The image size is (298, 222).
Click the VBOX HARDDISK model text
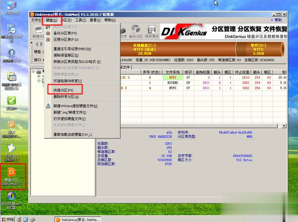click(x=160, y=137)
